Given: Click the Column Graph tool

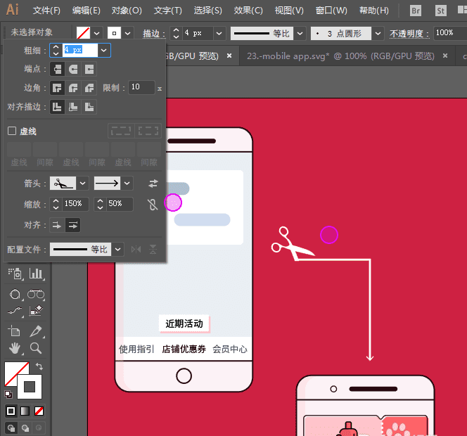Looking at the screenshot, I should point(36,273).
